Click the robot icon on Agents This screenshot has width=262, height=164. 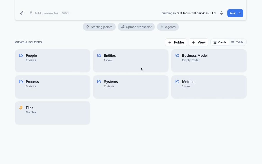(162, 27)
